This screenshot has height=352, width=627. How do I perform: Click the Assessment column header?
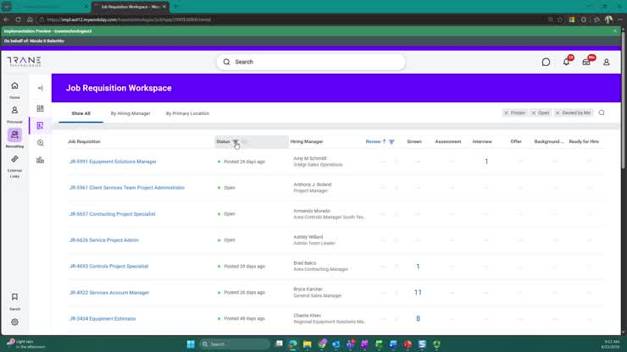[448, 141]
